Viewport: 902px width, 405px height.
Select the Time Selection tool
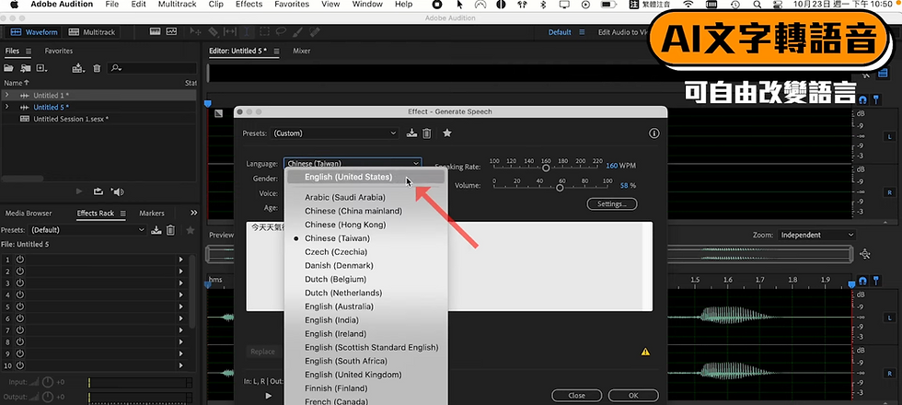pyautogui.click(x=247, y=31)
